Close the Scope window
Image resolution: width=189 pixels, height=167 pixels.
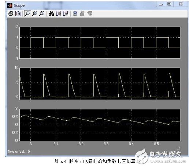point(181,4)
